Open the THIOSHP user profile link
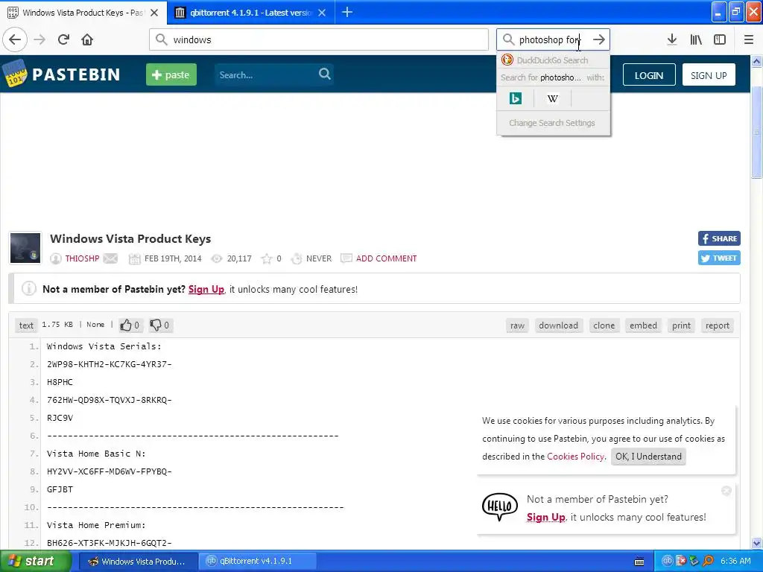Screen dimensions: 763x572 click(x=82, y=258)
